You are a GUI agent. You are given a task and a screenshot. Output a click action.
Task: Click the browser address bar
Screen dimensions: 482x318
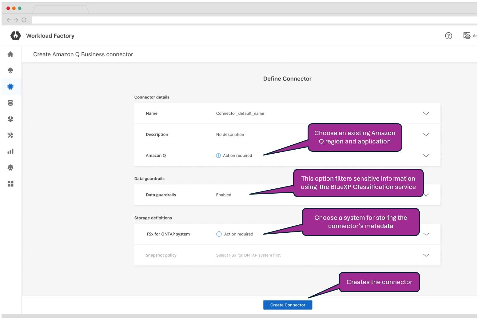tap(246, 20)
